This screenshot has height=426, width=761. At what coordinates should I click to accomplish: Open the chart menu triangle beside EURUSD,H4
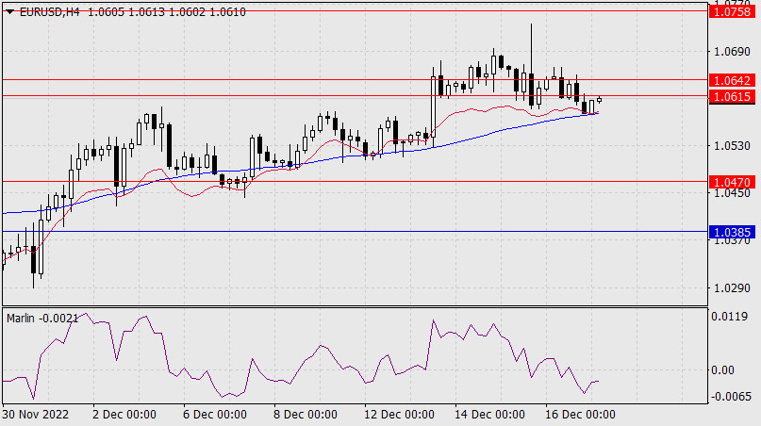[9, 12]
